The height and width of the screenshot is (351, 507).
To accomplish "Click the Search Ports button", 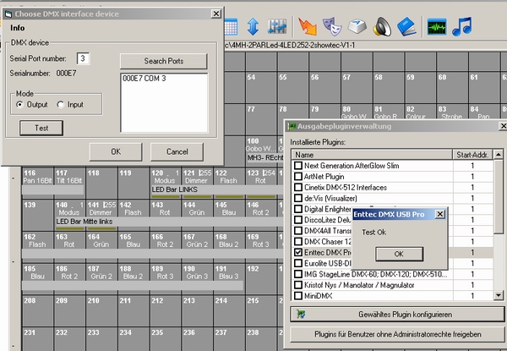I will (164, 61).
